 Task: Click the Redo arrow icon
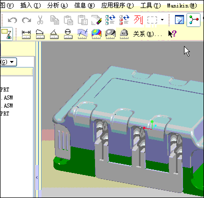pos(26,20)
